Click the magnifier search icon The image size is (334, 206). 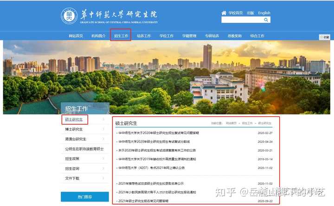tap(266, 20)
